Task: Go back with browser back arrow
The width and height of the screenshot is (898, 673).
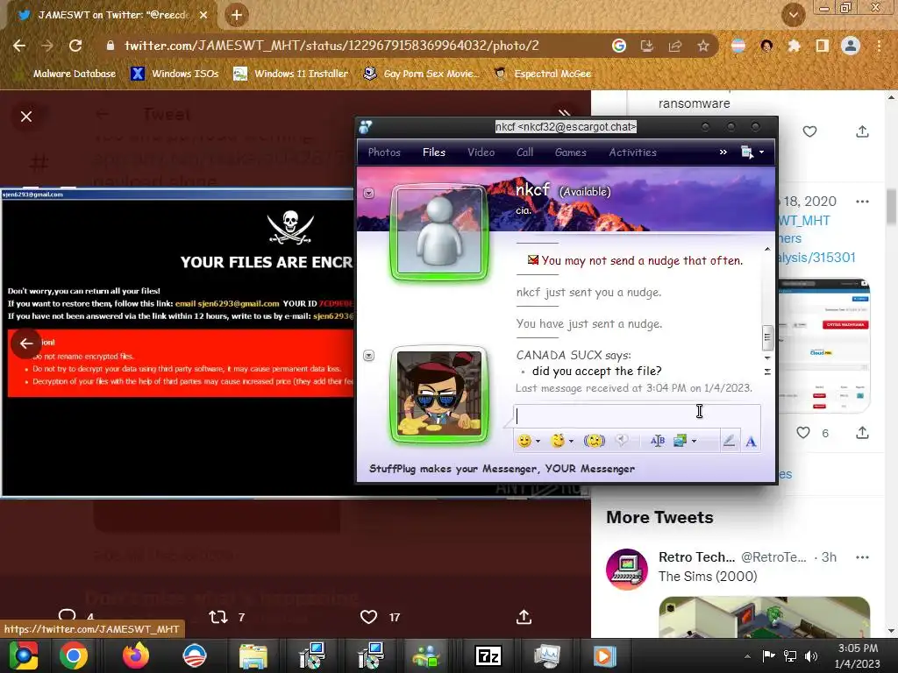Action: point(19,46)
